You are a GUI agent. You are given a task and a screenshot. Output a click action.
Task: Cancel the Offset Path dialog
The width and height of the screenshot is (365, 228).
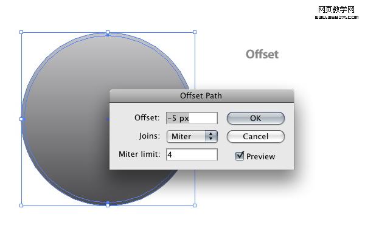click(255, 136)
